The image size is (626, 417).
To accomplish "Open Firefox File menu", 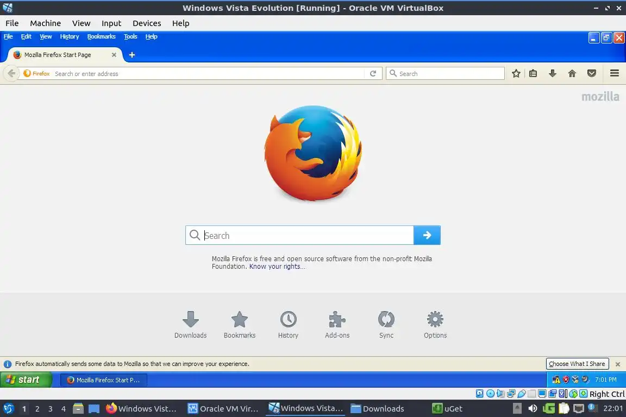I will (8, 36).
